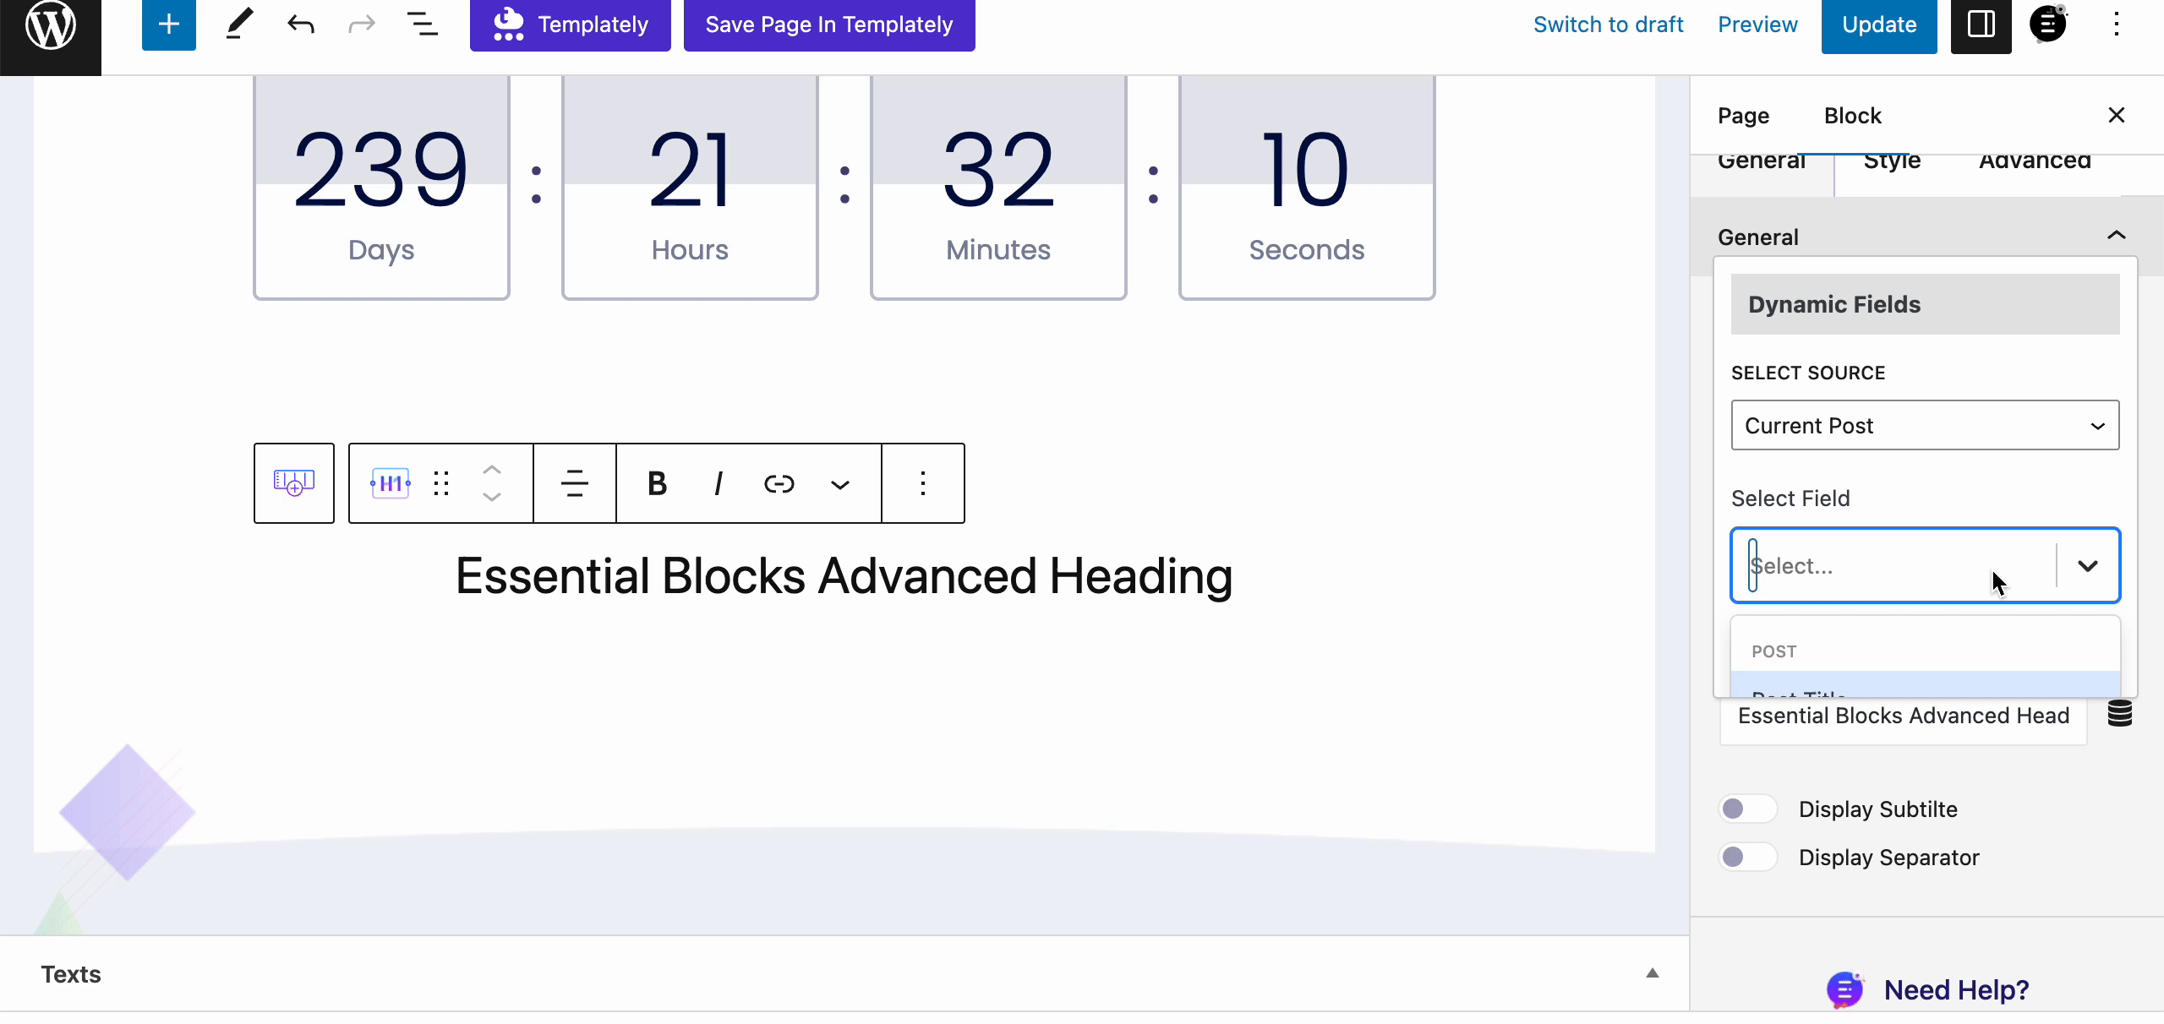The image size is (2164, 1024).
Task: Click the text alignment icon in toolbar
Action: [x=574, y=483]
